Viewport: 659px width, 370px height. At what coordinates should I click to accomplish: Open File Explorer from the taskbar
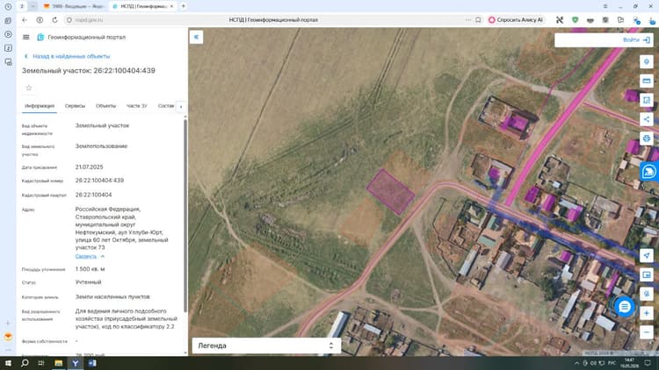pyautogui.click(x=58, y=363)
